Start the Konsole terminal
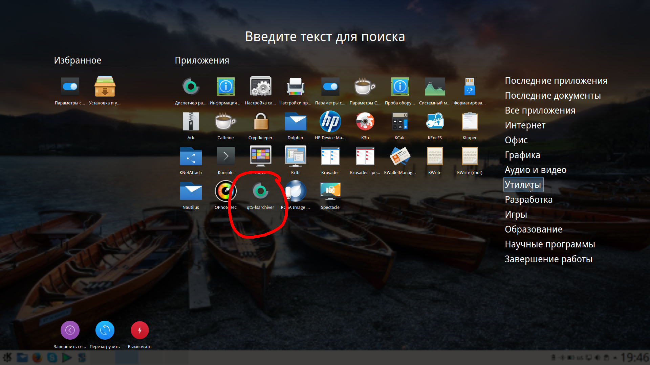The width and height of the screenshot is (650, 365). coord(225,157)
